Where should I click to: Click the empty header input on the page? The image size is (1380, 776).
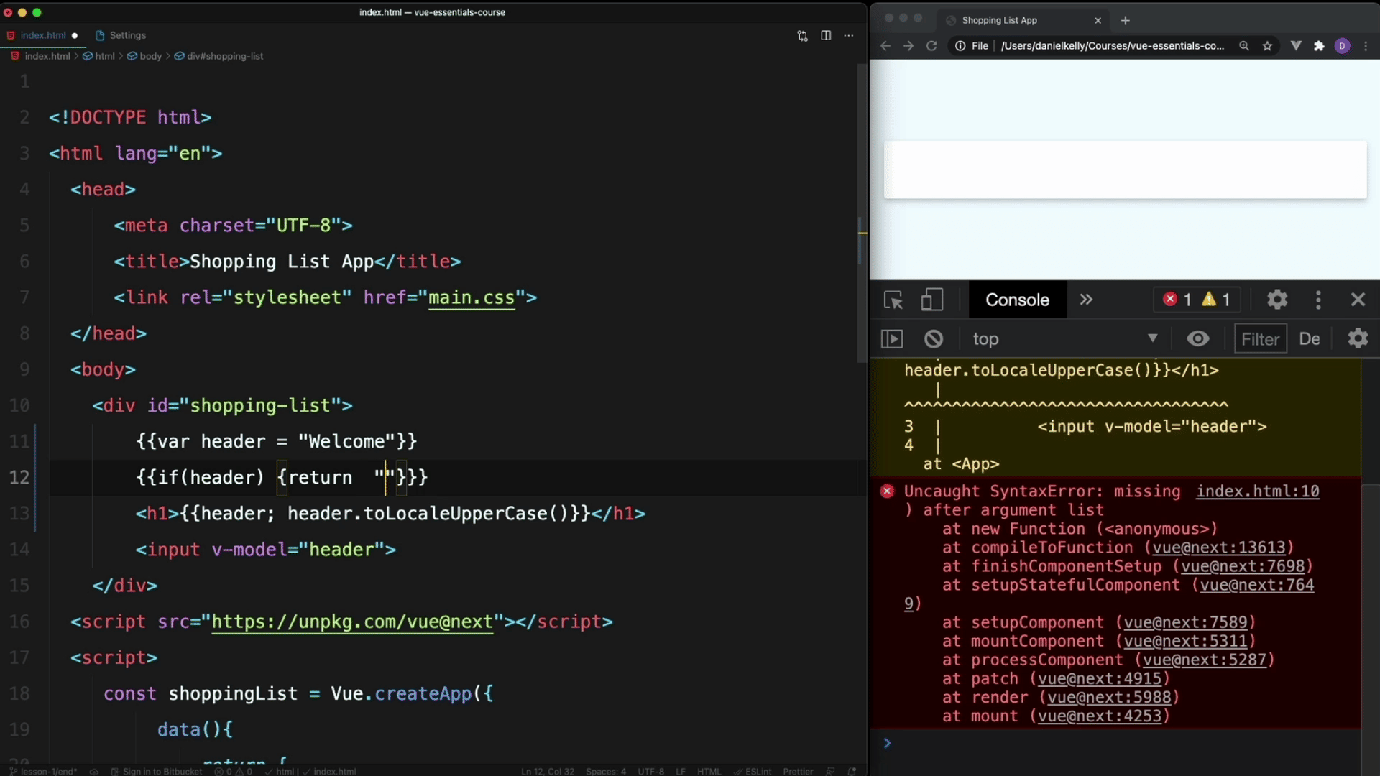click(x=1125, y=170)
